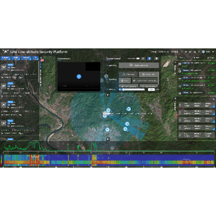The width and height of the screenshot is (216, 216).
Task: Click the fifth entry's icon in the right device list
Action: click(x=180, y=93)
